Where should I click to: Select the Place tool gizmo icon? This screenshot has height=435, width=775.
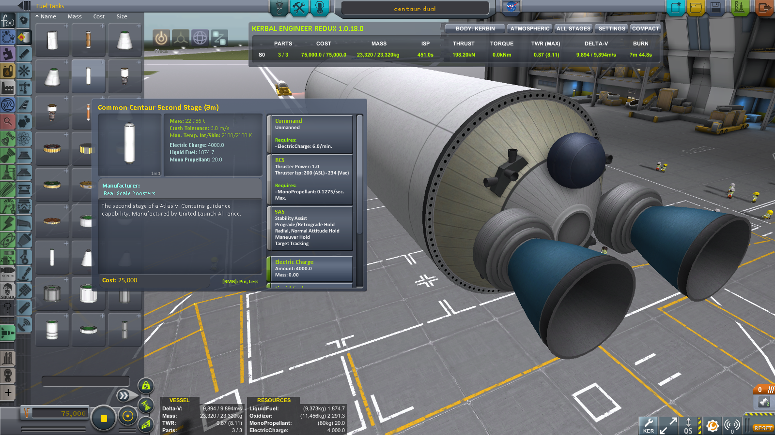[161, 38]
